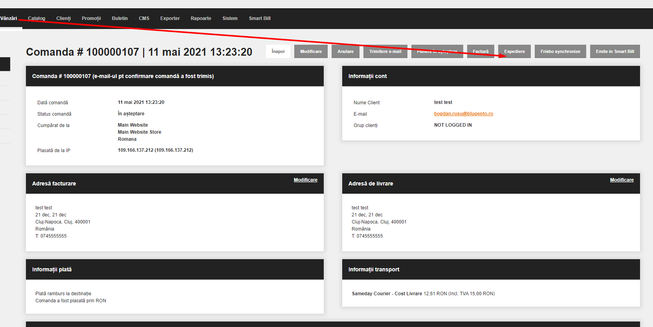Click Emite in Smart Bill button
The image size is (653, 327).
[615, 51]
